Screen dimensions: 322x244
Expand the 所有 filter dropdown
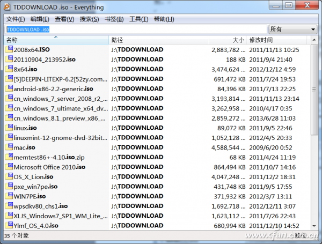292,29
